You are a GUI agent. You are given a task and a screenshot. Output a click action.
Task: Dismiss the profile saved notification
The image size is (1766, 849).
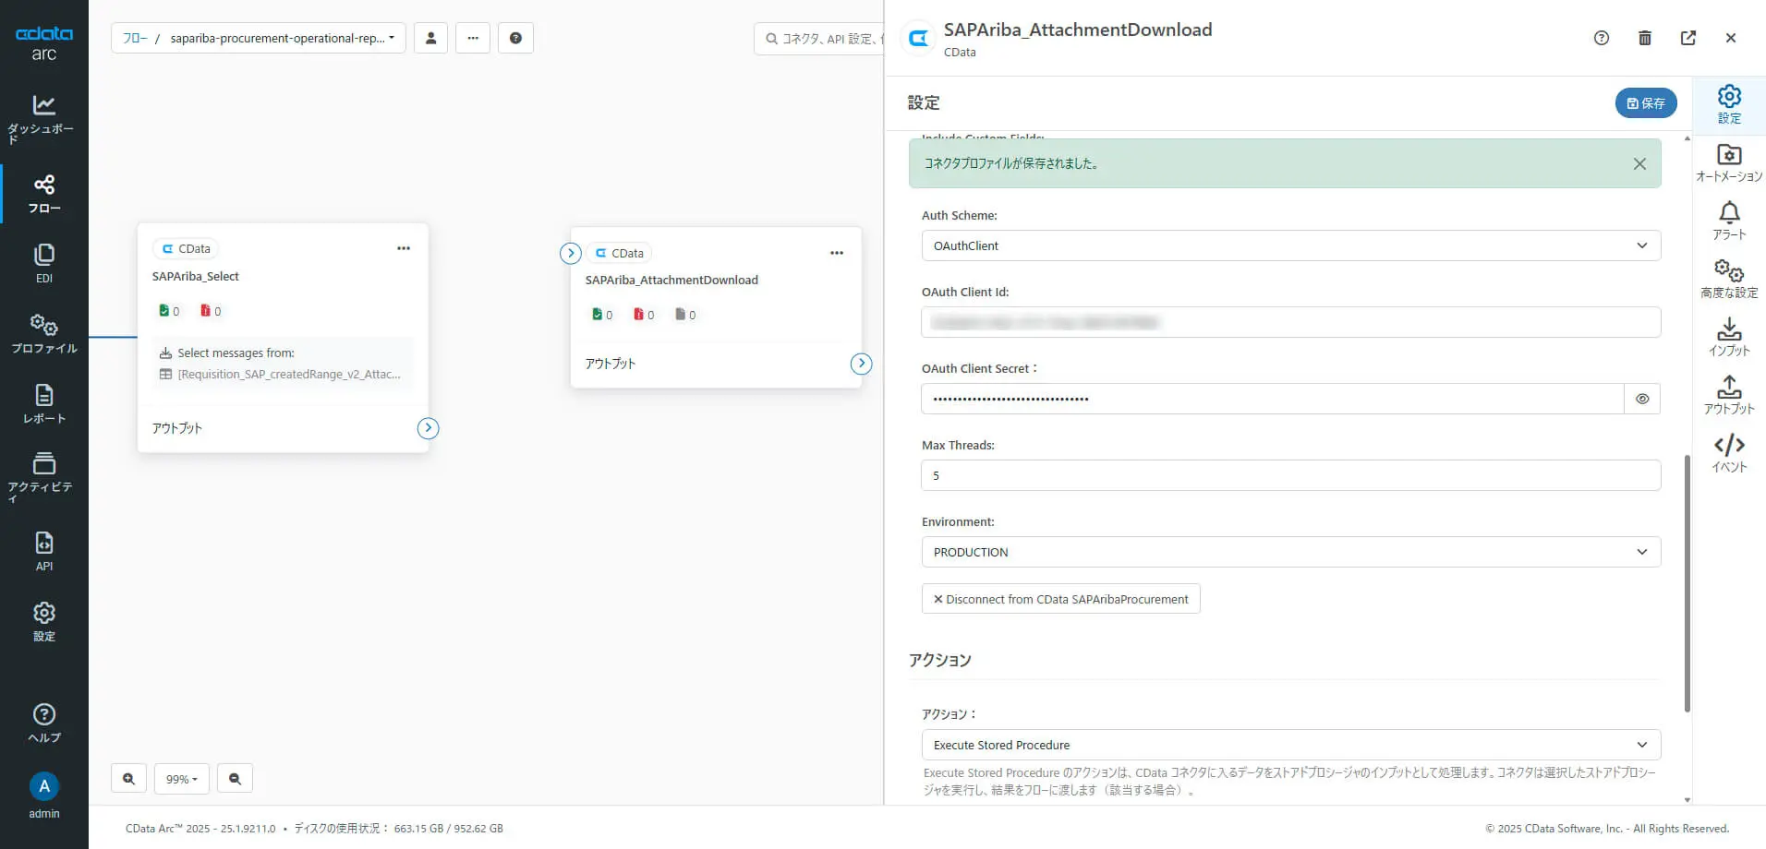[x=1639, y=163]
